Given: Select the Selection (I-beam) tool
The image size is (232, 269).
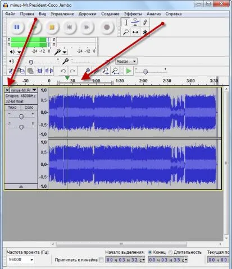Looking at the screenshot, I should pyautogui.click(x=126, y=22).
